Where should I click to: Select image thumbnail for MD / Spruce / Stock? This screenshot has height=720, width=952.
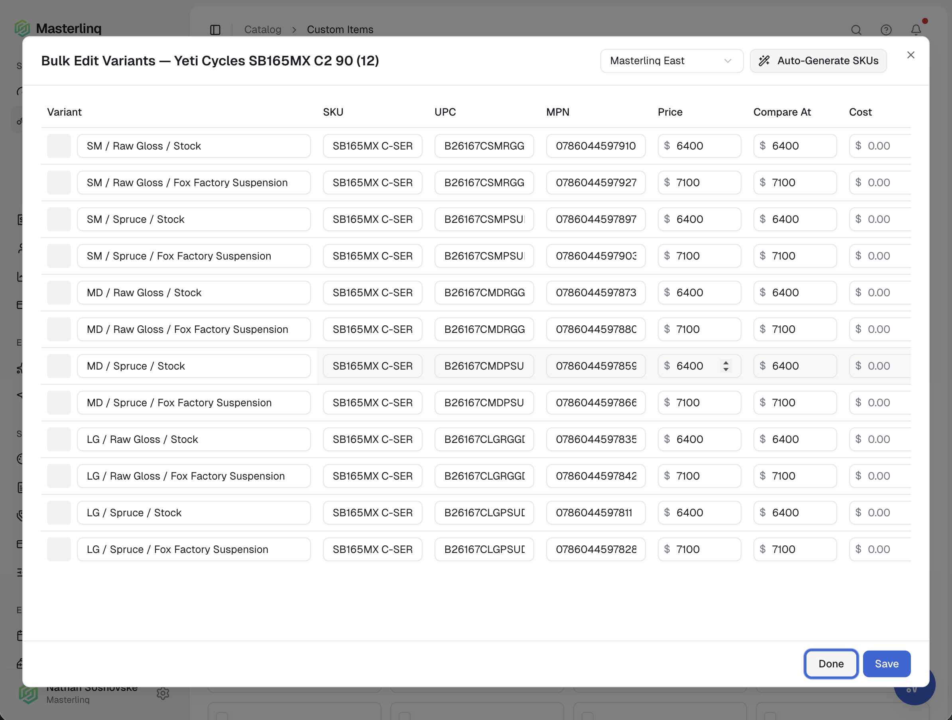pyautogui.click(x=59, y=366)
